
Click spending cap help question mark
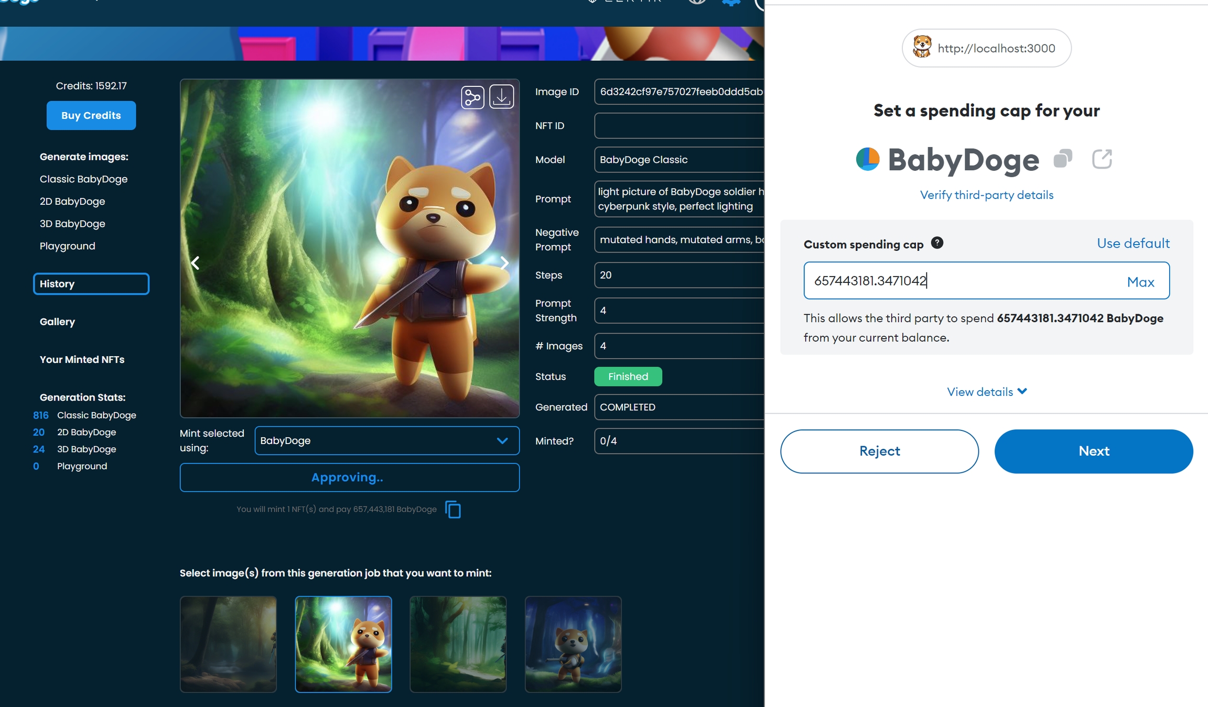(937, 243)
